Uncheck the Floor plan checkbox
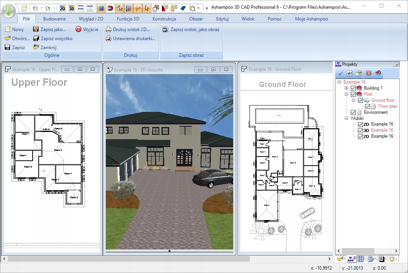The width and height of the screenshot is (408, 273). point(367,106)
